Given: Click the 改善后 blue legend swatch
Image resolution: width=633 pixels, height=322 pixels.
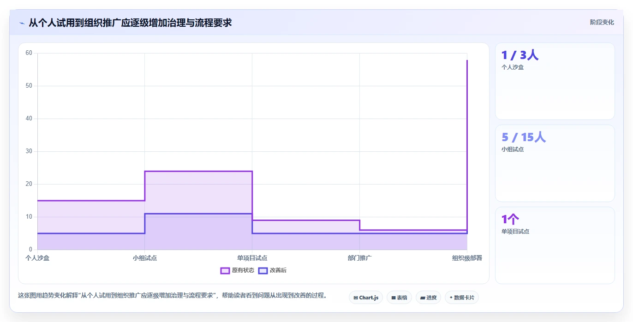Looking at the screenshot, I should click(263, 270).
